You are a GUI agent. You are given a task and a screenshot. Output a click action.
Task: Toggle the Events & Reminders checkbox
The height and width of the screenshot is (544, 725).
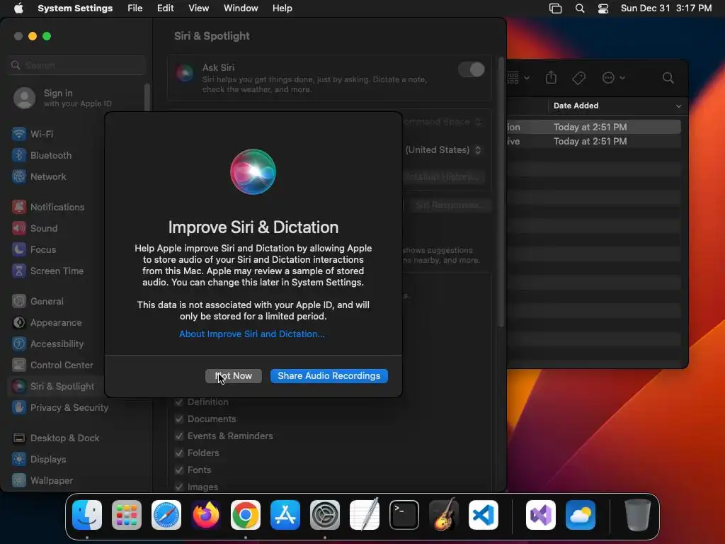coord(179,436)
